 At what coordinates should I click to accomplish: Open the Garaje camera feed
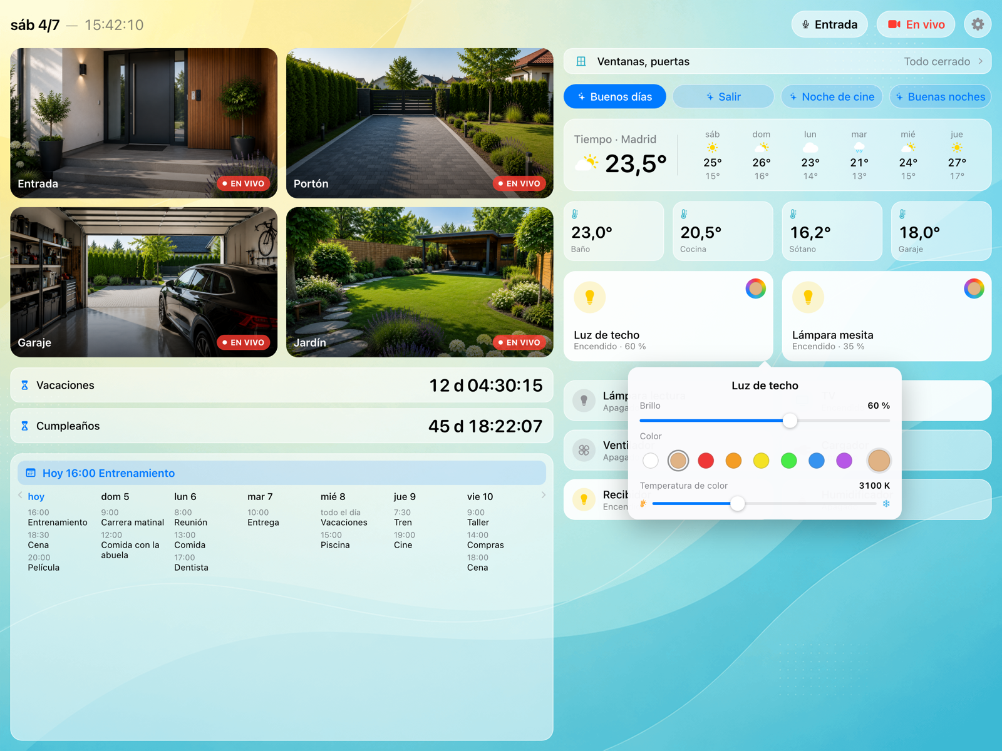[144, 282]
